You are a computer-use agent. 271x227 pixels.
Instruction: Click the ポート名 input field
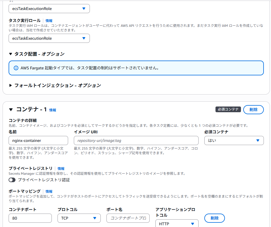tap(128, 218)
